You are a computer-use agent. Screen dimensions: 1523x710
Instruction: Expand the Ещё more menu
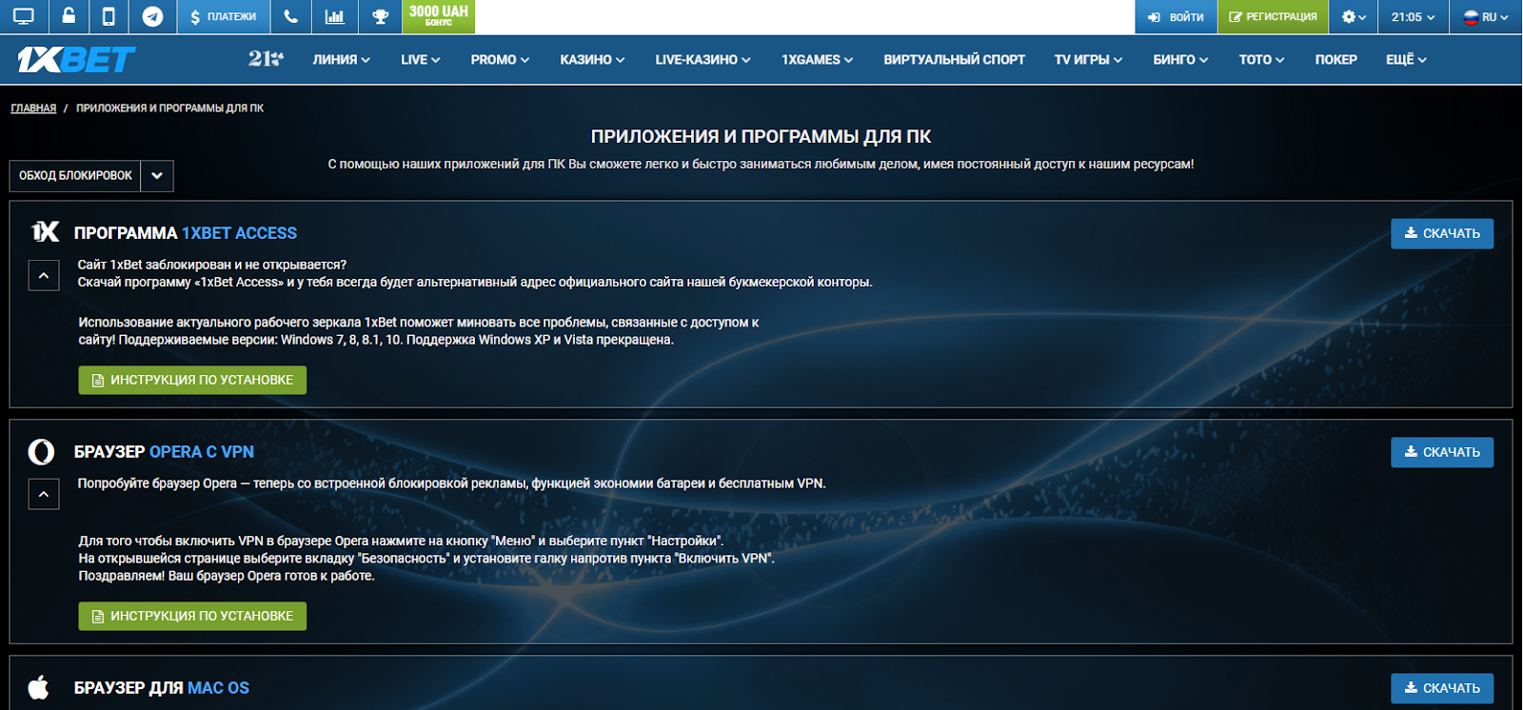pyautogui.click(x=1406, y=59)
